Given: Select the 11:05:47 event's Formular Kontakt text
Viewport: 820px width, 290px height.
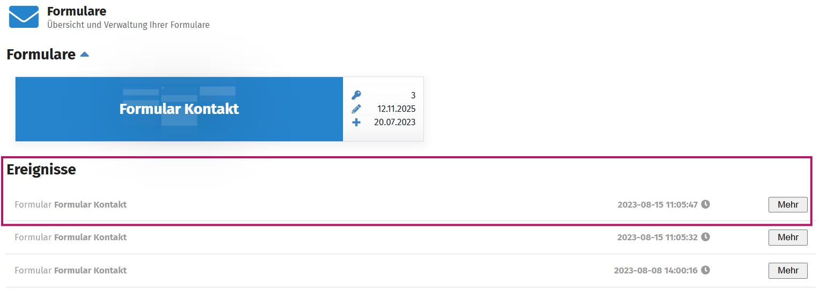Looking at the screenshot, I should 91,204.
